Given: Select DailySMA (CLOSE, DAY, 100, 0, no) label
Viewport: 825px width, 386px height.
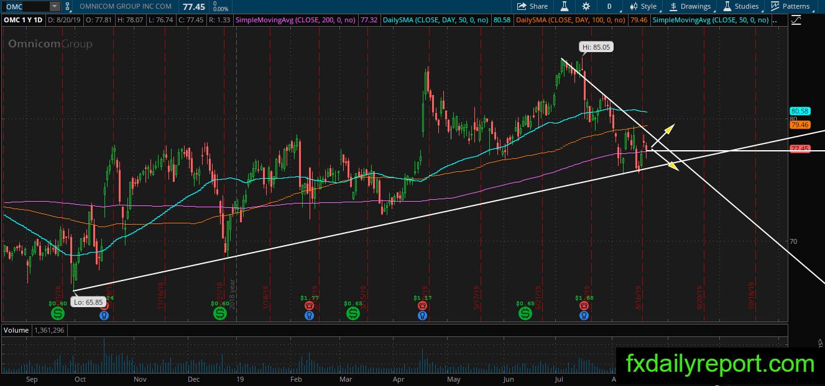Looking at the screenshot, I should [x=571, y=20].
